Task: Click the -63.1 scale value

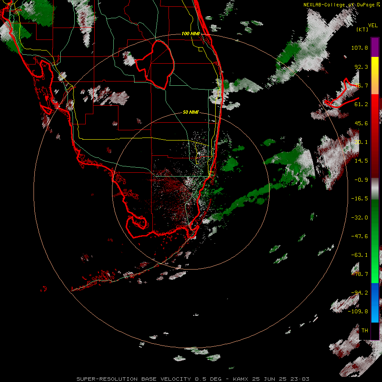Action: coord(360,255)
